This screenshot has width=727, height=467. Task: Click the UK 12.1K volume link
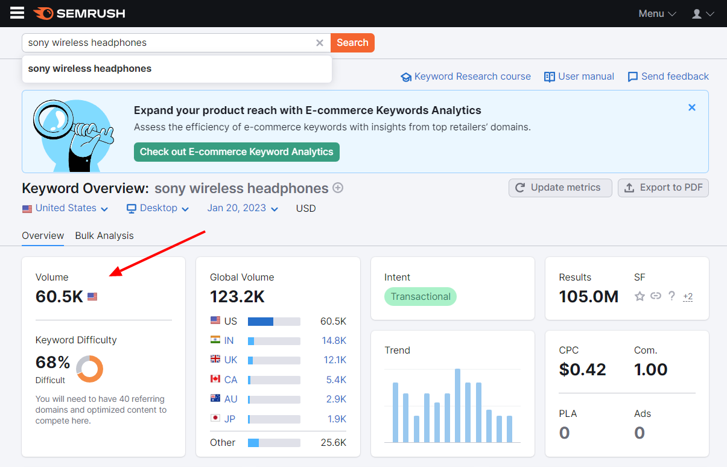pyautogui.click(x=334, y=360)
